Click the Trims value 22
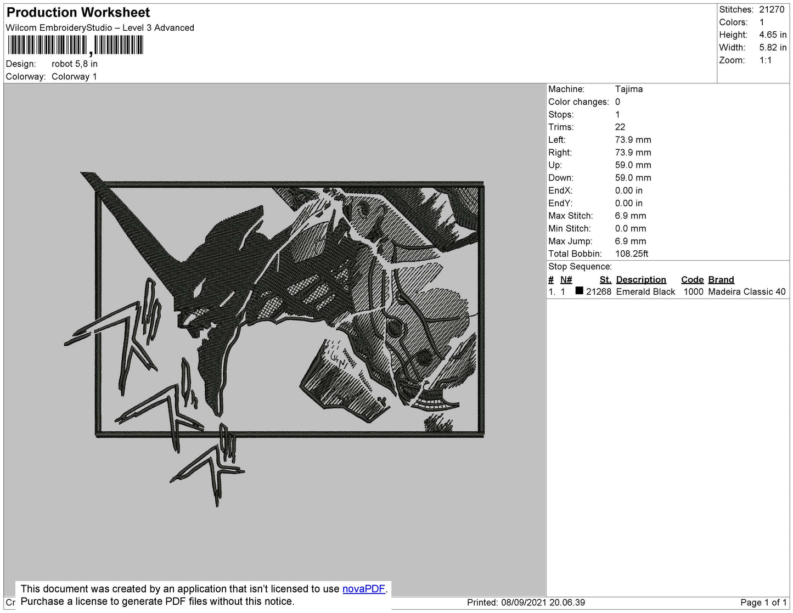 [620, 127]
